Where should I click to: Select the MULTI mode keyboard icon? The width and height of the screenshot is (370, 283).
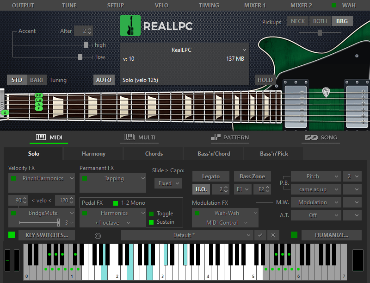[129, 137]
